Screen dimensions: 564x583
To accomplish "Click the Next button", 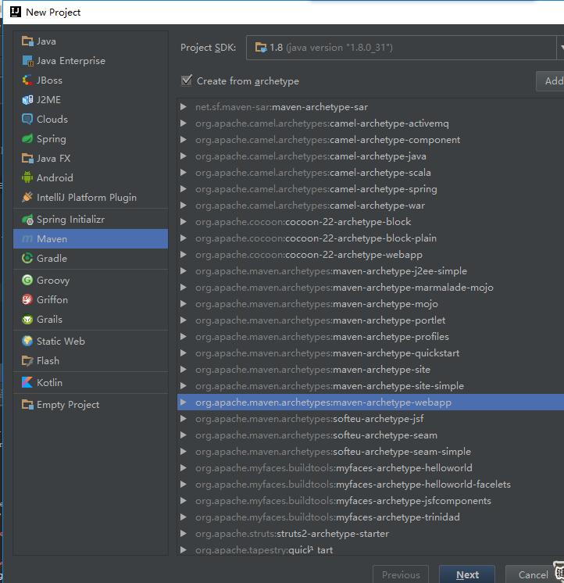I will pyautogui.click(x=467, y=574).
